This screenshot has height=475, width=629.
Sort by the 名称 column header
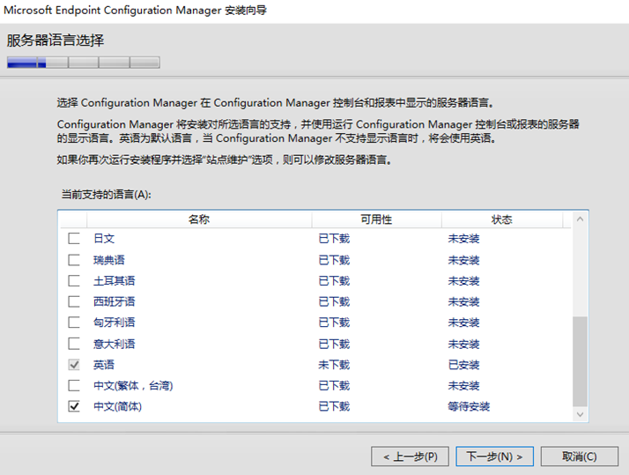tap(199, 219)
